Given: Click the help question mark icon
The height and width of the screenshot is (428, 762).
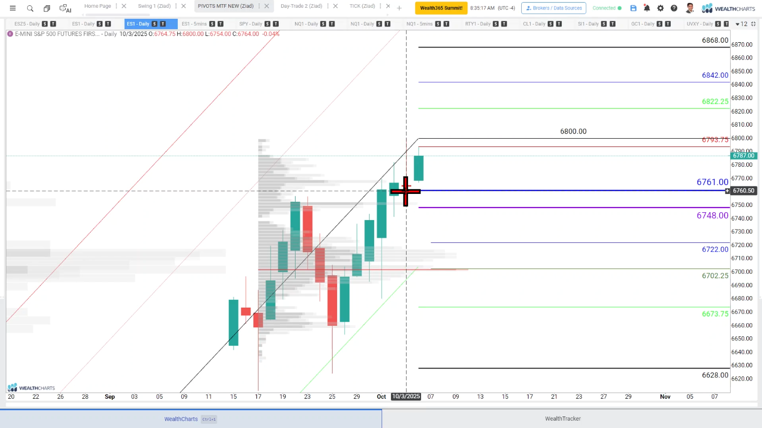Looking at the screenshot, I should point(674,8).
